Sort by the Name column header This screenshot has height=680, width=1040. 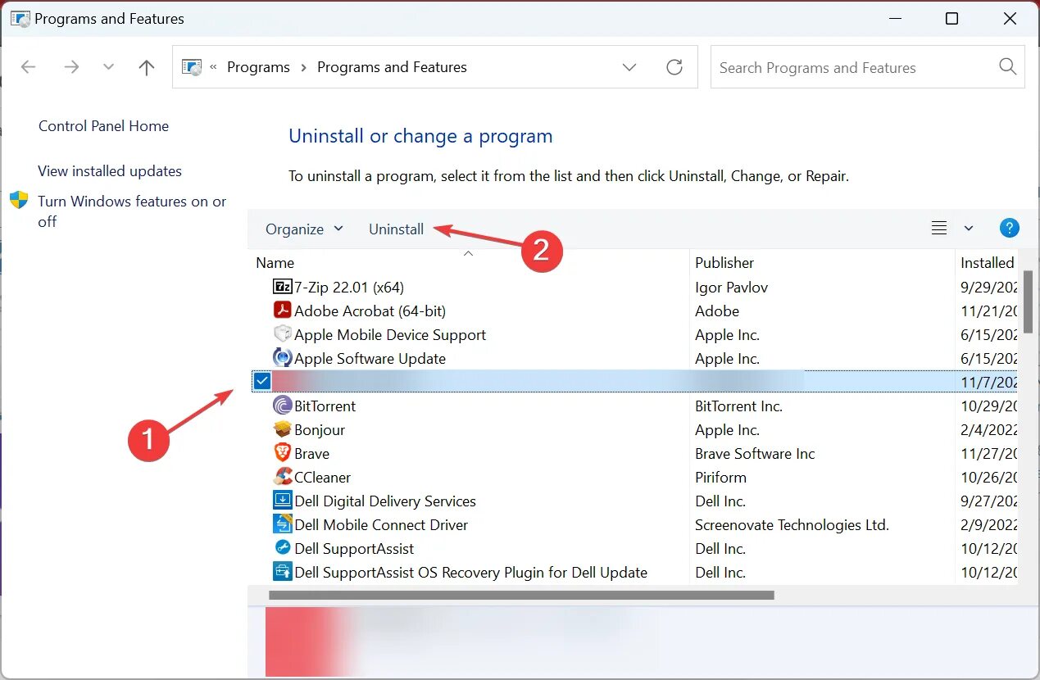[275, 262]
